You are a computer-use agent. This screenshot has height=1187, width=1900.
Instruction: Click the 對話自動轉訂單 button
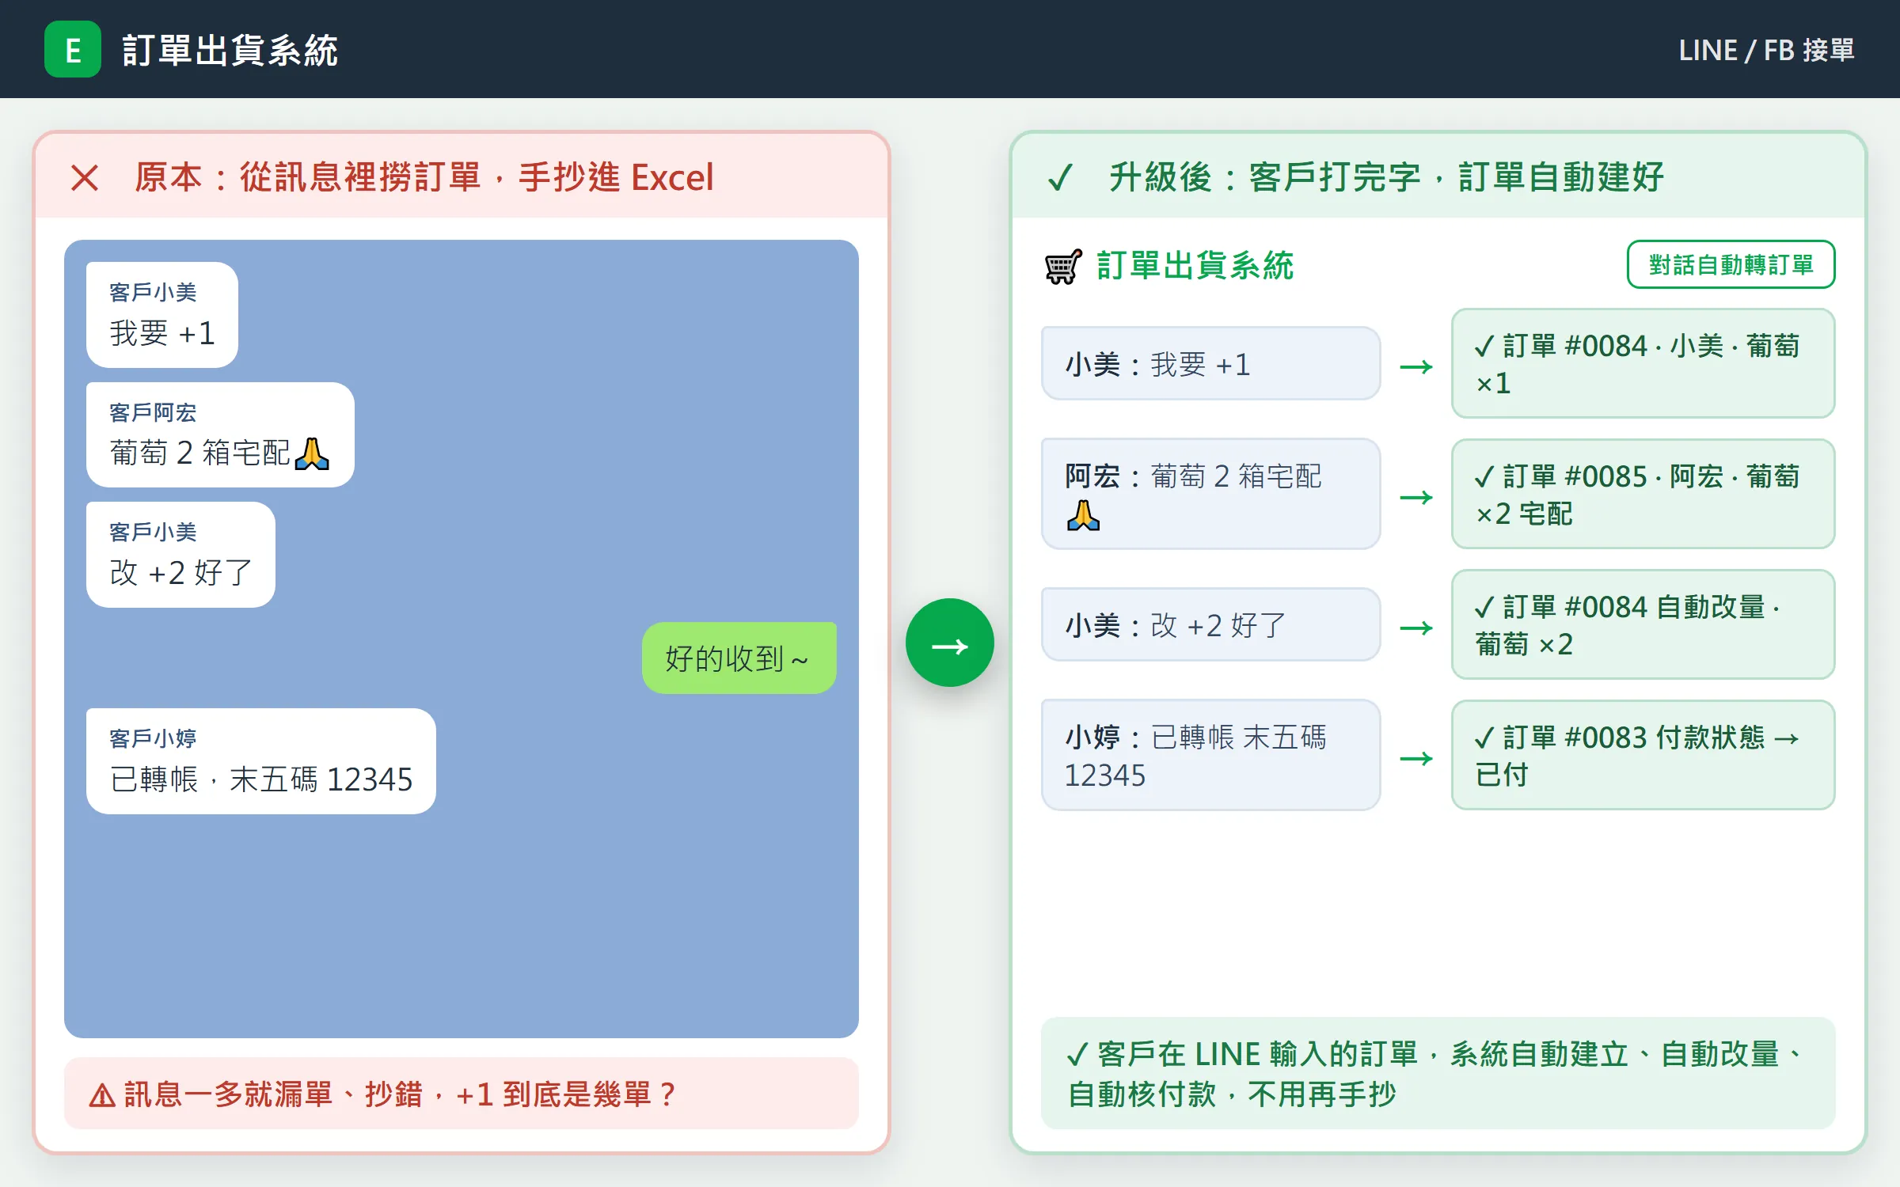(x=1731, y=264)
